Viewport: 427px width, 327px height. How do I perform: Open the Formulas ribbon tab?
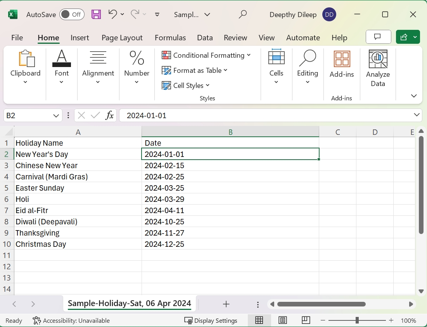pos(170,38)
